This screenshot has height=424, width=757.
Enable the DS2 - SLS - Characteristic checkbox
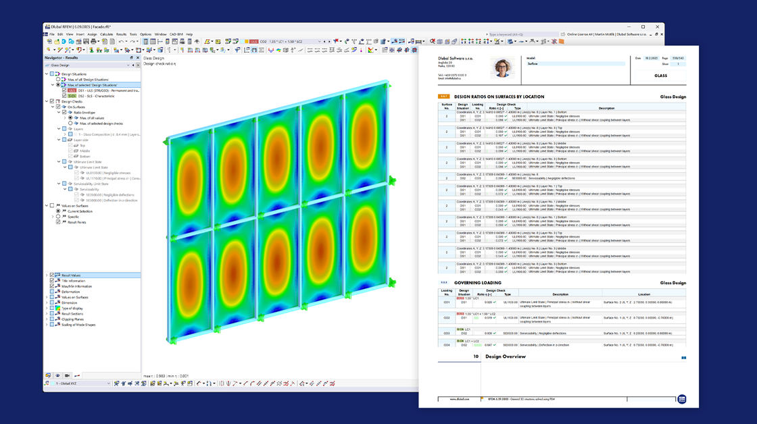[x=64, y=96]
